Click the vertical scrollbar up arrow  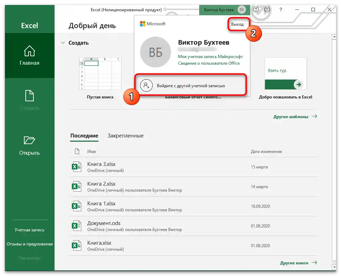[x=334, y=37]
